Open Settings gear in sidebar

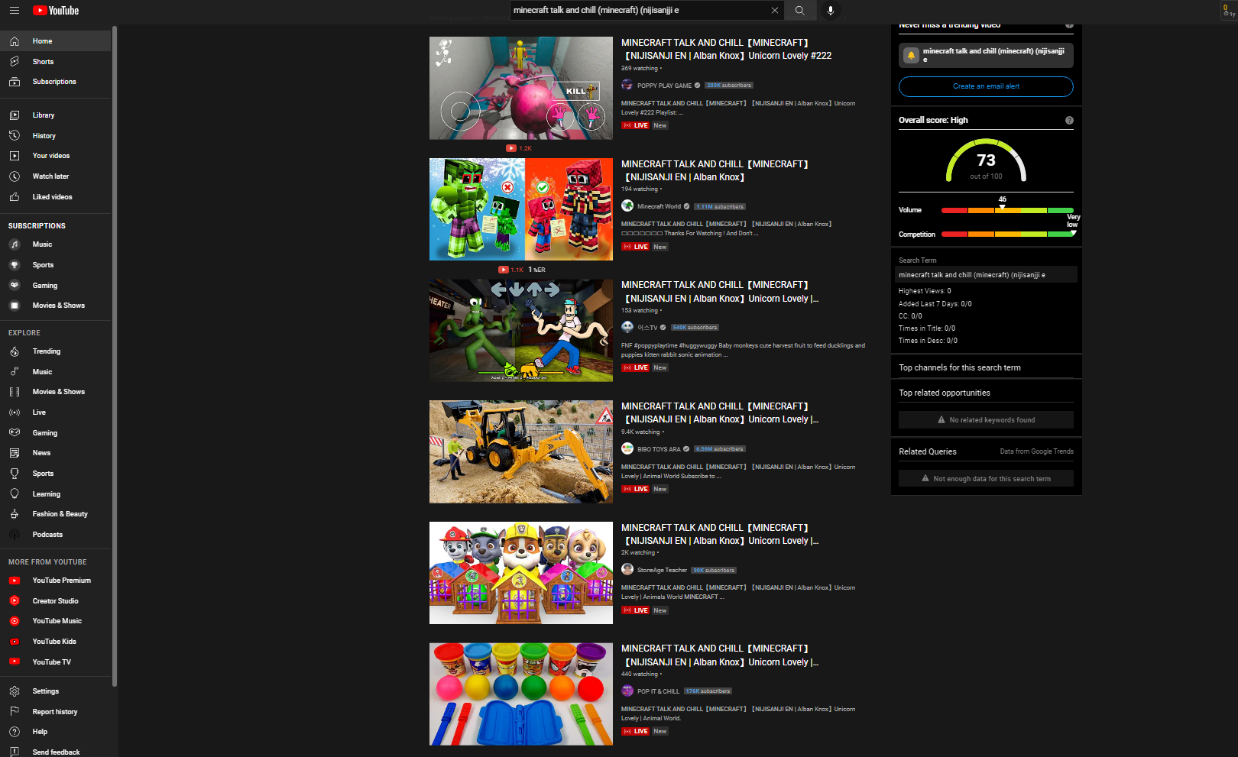[56, 691]
